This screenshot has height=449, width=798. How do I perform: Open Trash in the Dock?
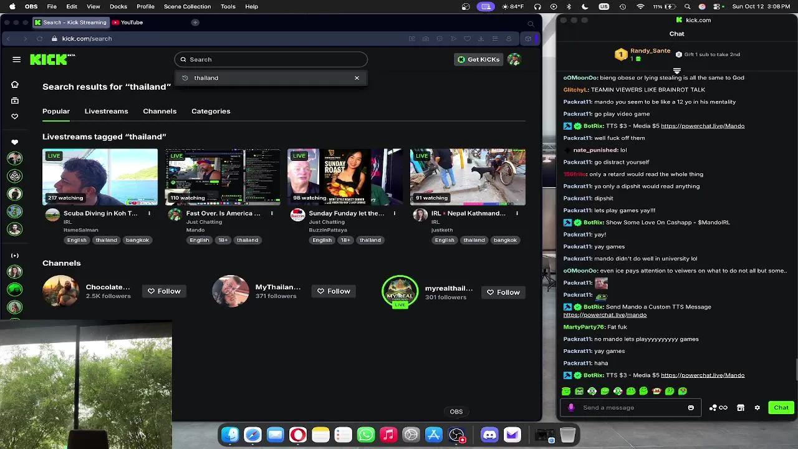click(x=567, y=435)
